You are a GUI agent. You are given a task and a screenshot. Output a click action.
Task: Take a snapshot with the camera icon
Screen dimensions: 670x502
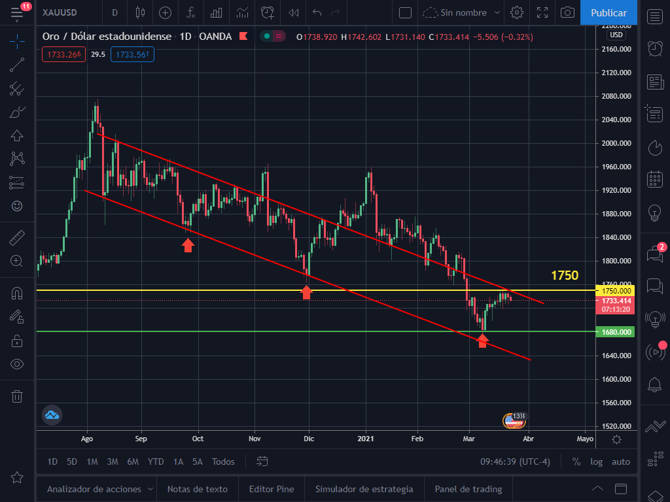(x=568, y=12)
